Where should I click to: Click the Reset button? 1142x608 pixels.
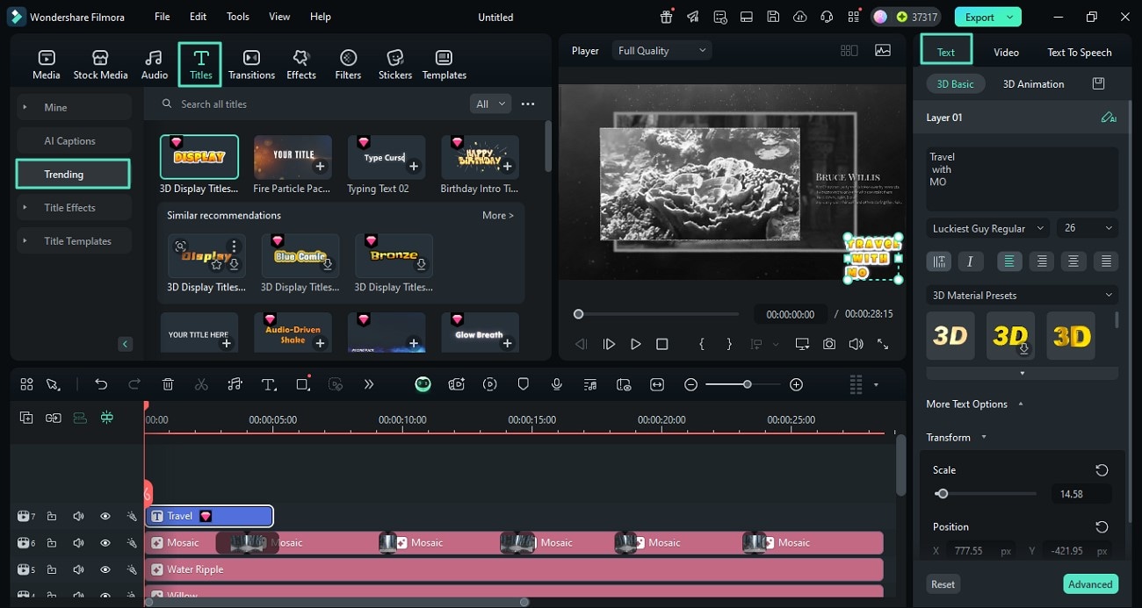coord(943,584)
